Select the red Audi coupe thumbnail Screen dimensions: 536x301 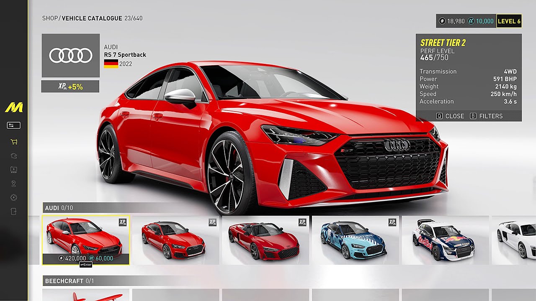(175, 240)
